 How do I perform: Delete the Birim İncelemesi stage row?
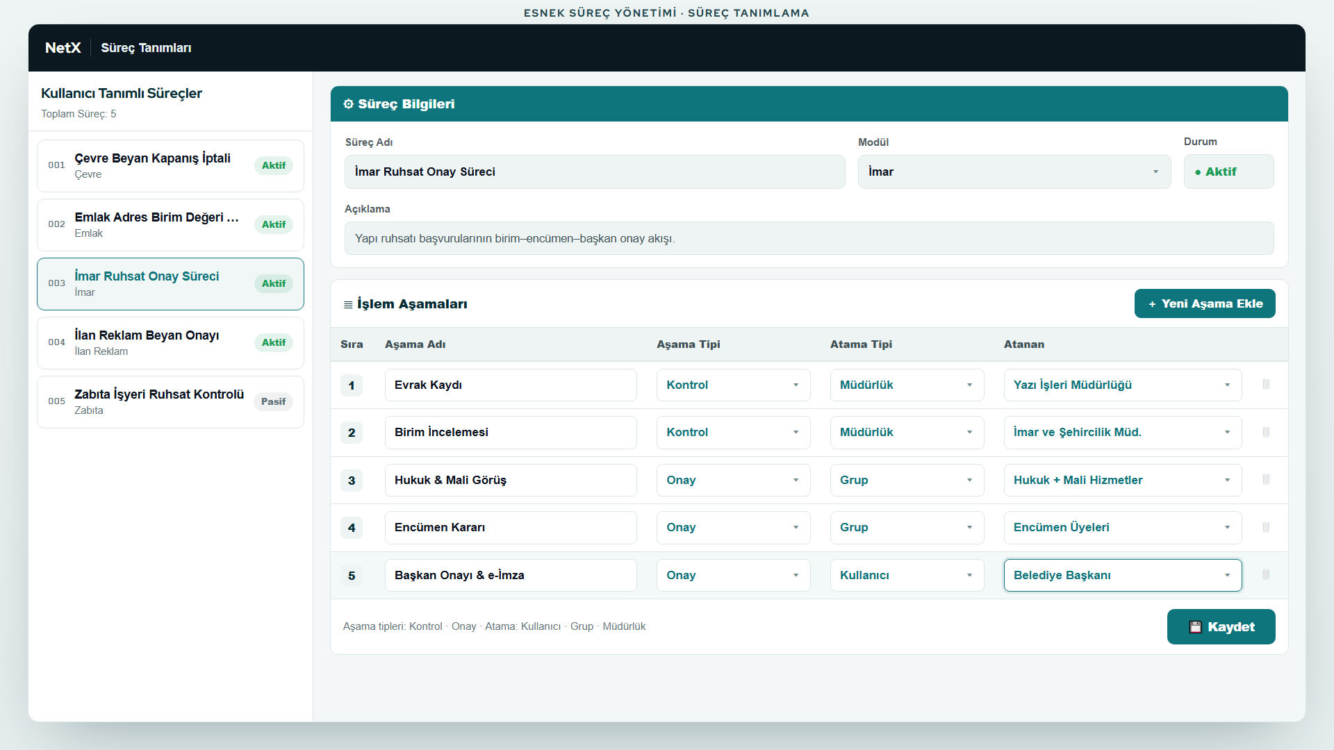click(1266, 432)
